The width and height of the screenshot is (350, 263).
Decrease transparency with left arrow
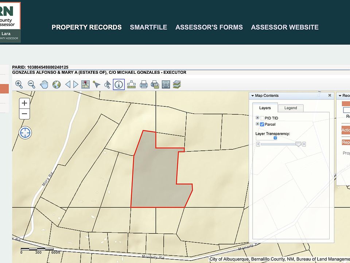pos(258,144)
